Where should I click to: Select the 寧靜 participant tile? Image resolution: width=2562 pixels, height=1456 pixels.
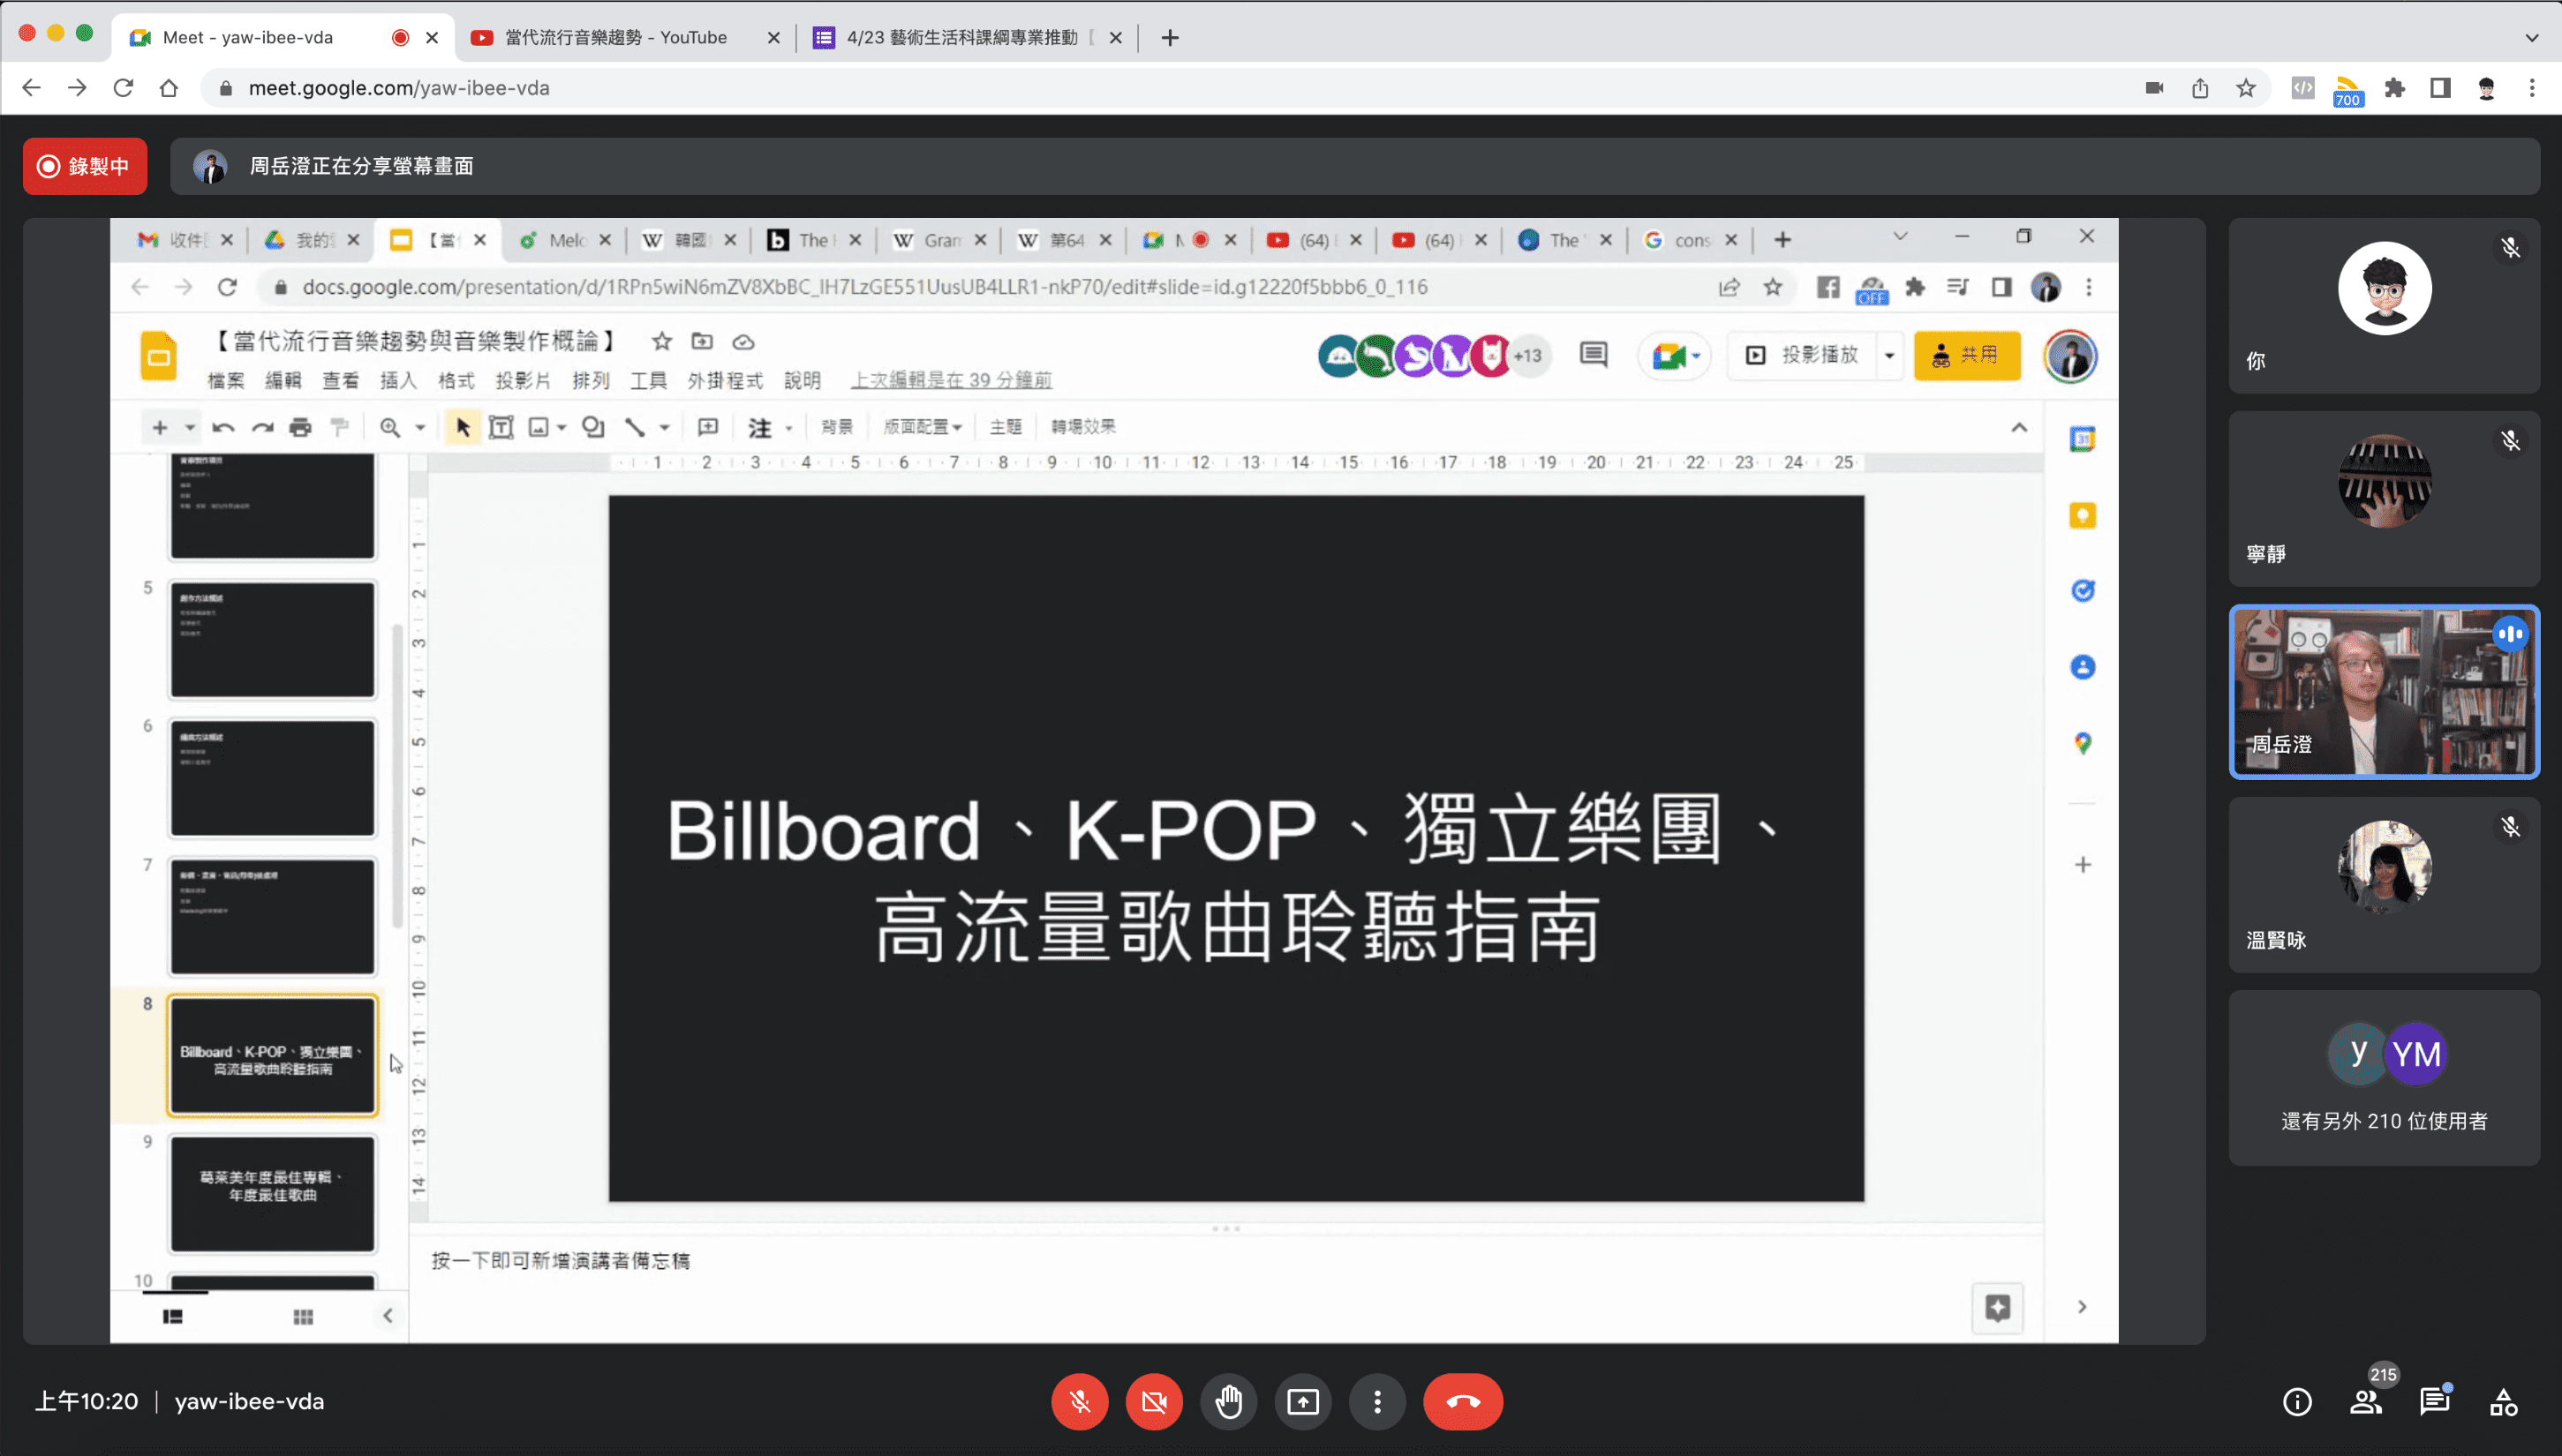(2384, 498)
